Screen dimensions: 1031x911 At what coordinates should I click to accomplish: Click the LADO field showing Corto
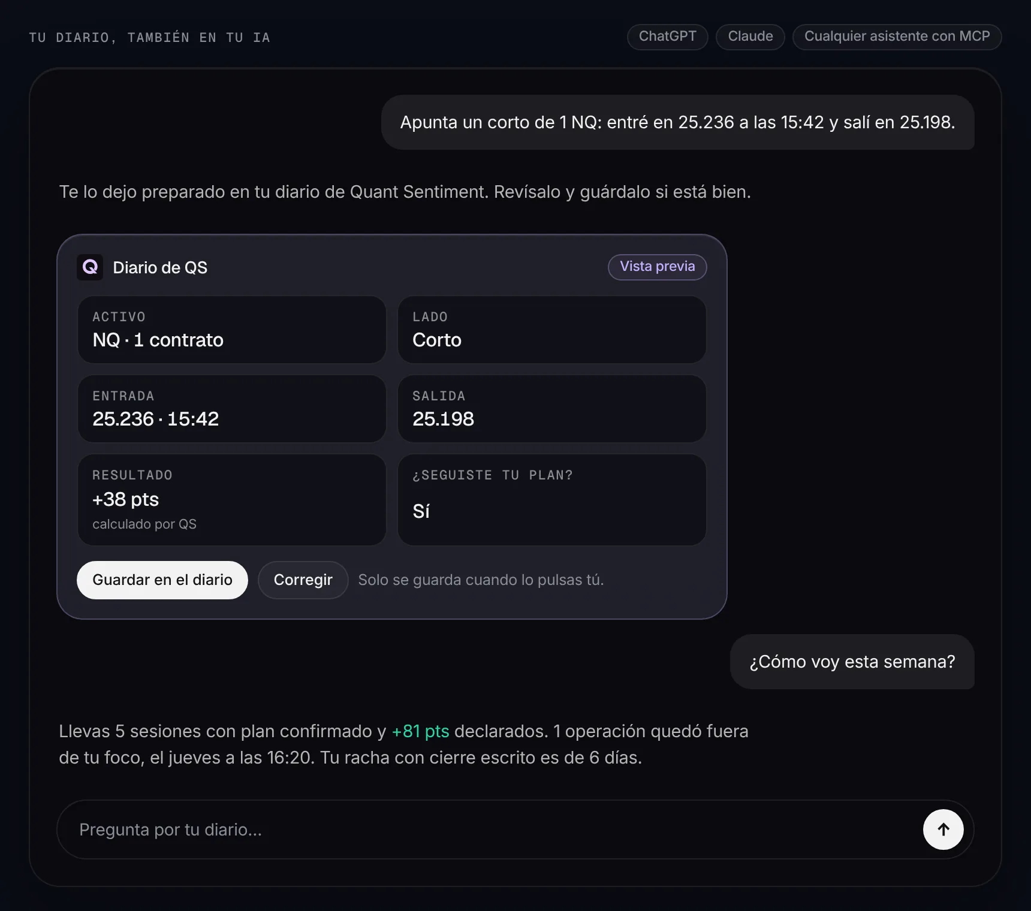[552, 330]
